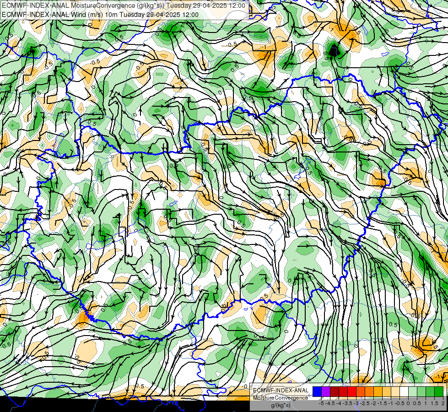Click the legend unit g/(kg*s)
Viewport: 448px width, 412px height.
coord(281,406)
